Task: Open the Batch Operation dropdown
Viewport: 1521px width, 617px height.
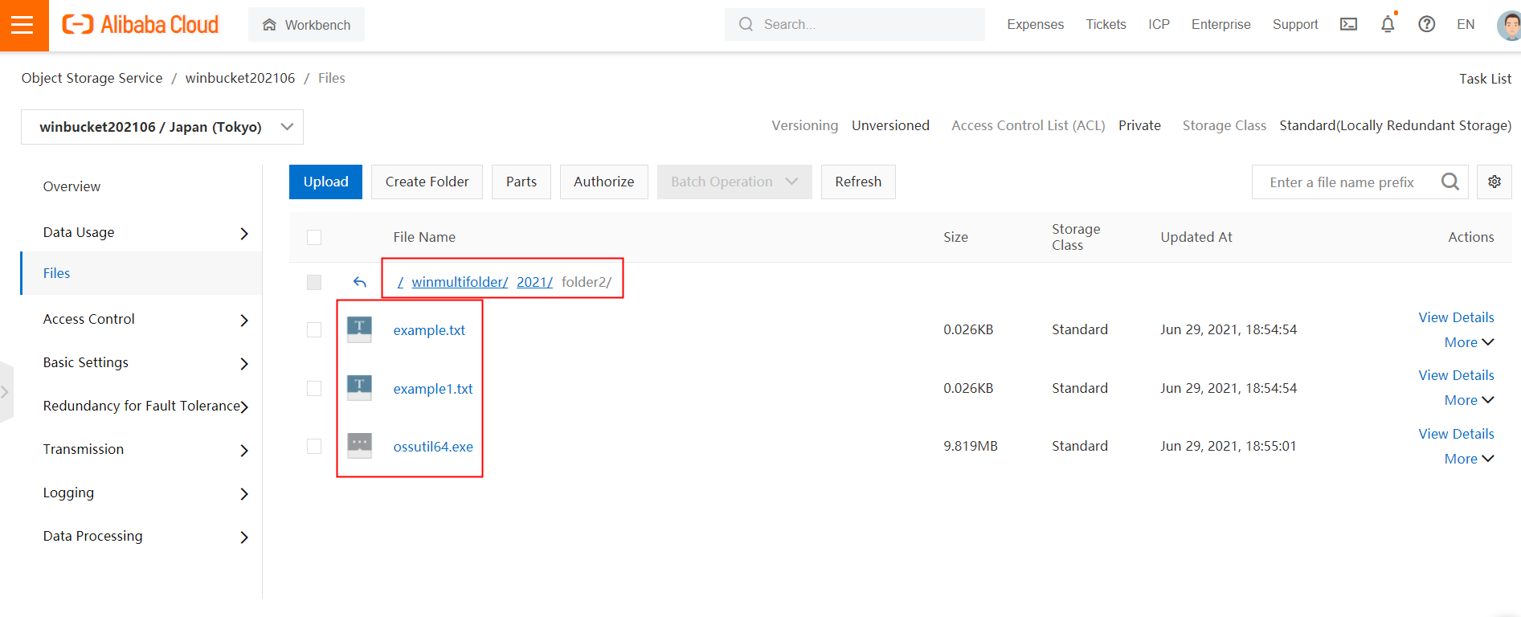Action: click(734, 182)
